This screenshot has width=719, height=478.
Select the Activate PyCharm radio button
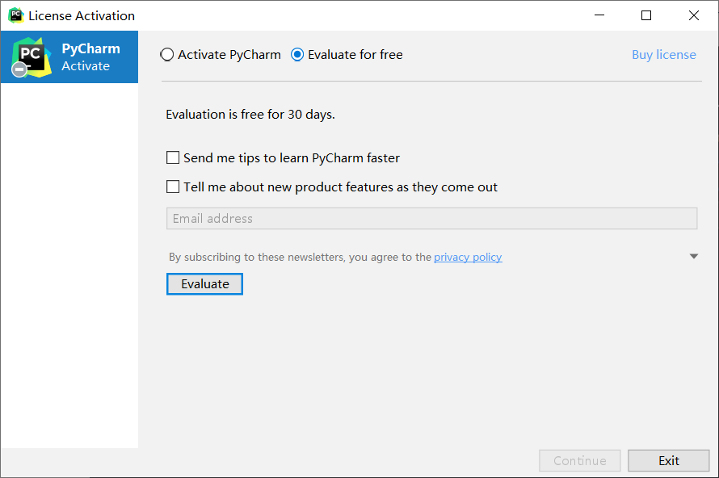(167, 55)
